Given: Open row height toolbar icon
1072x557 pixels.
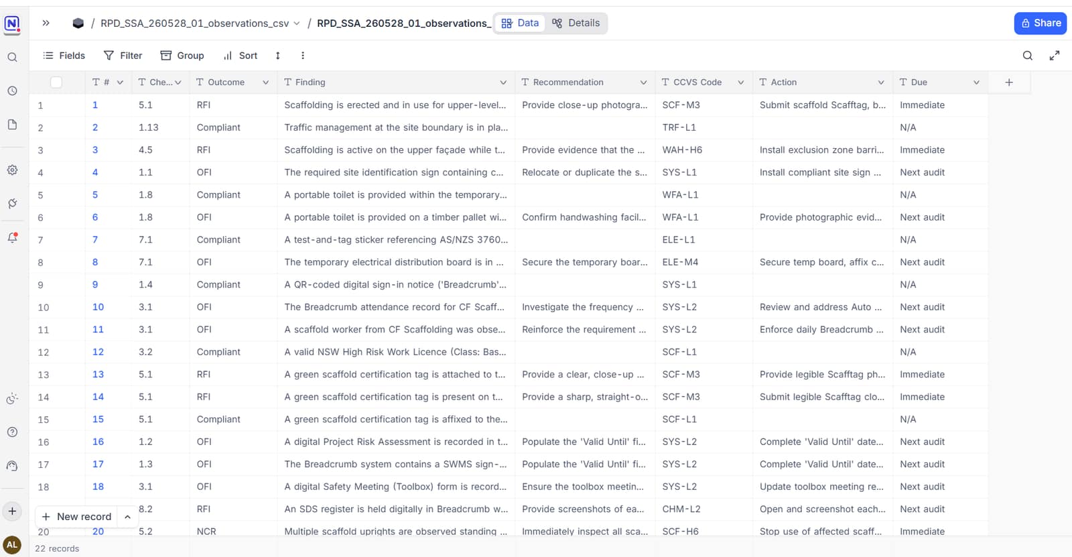Looking at the screenshot, I should pyautogui.click(x=277, y=56).
